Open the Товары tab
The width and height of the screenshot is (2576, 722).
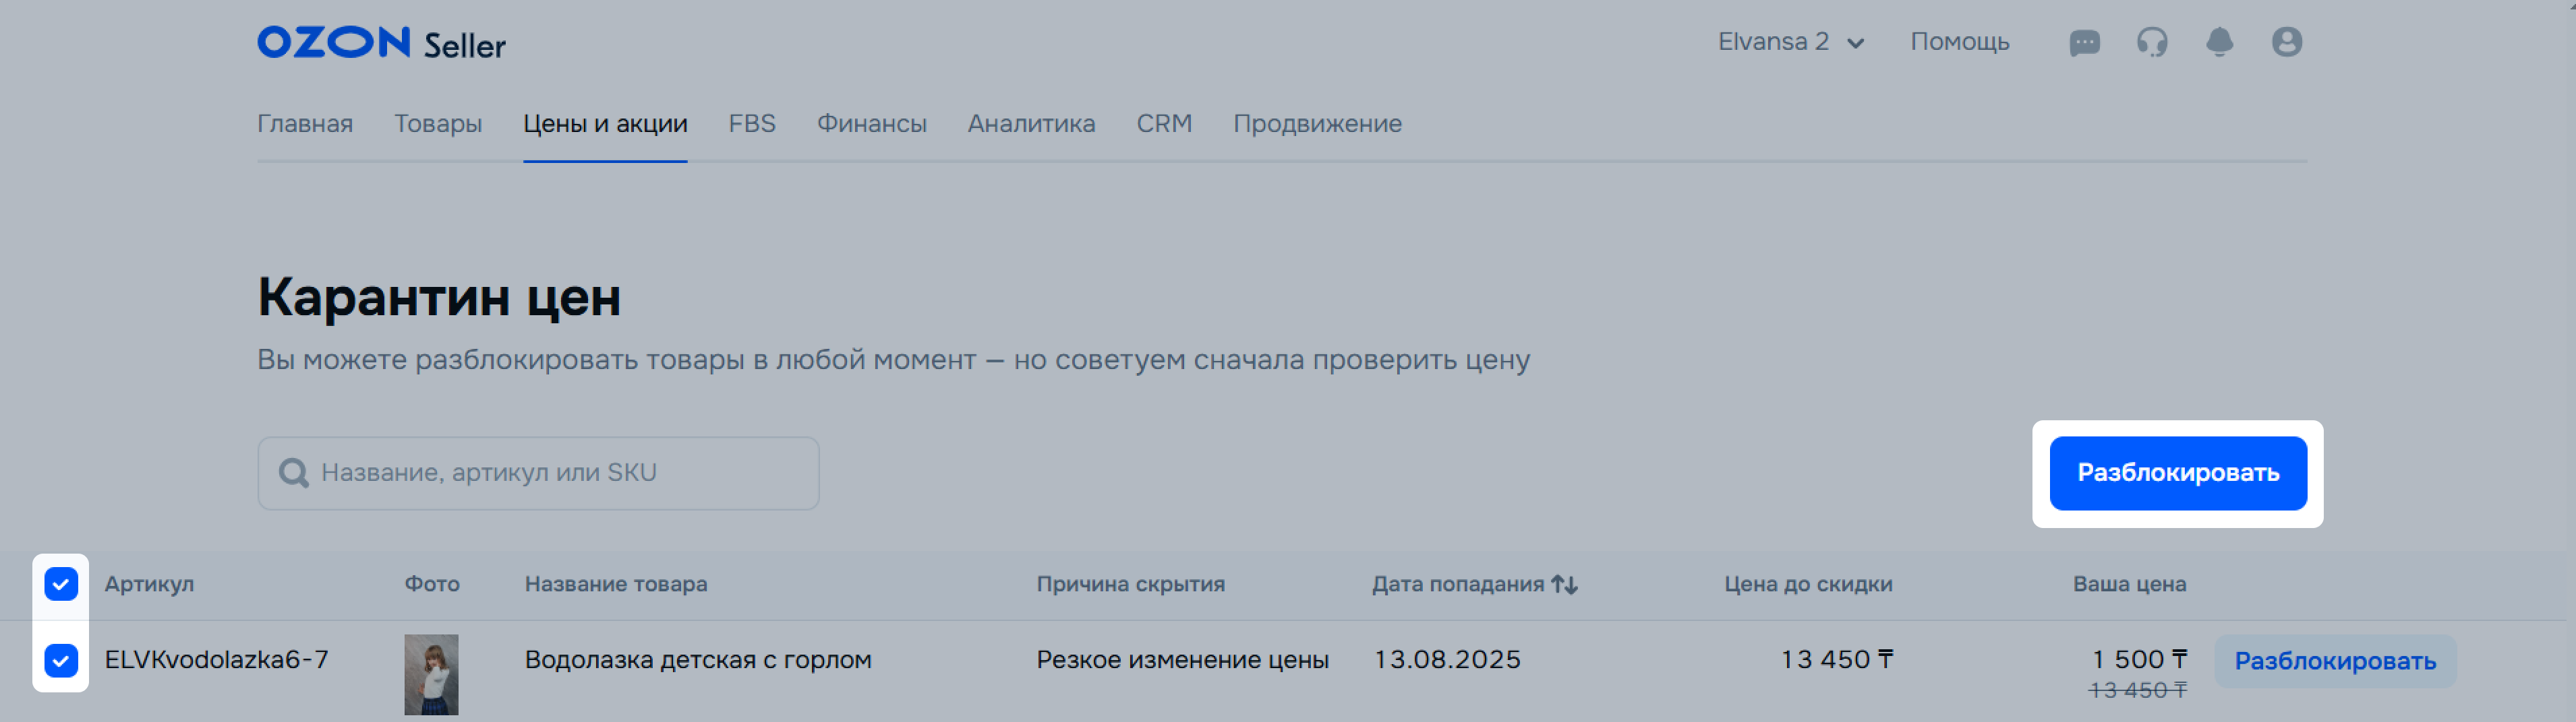pos(438,124)
